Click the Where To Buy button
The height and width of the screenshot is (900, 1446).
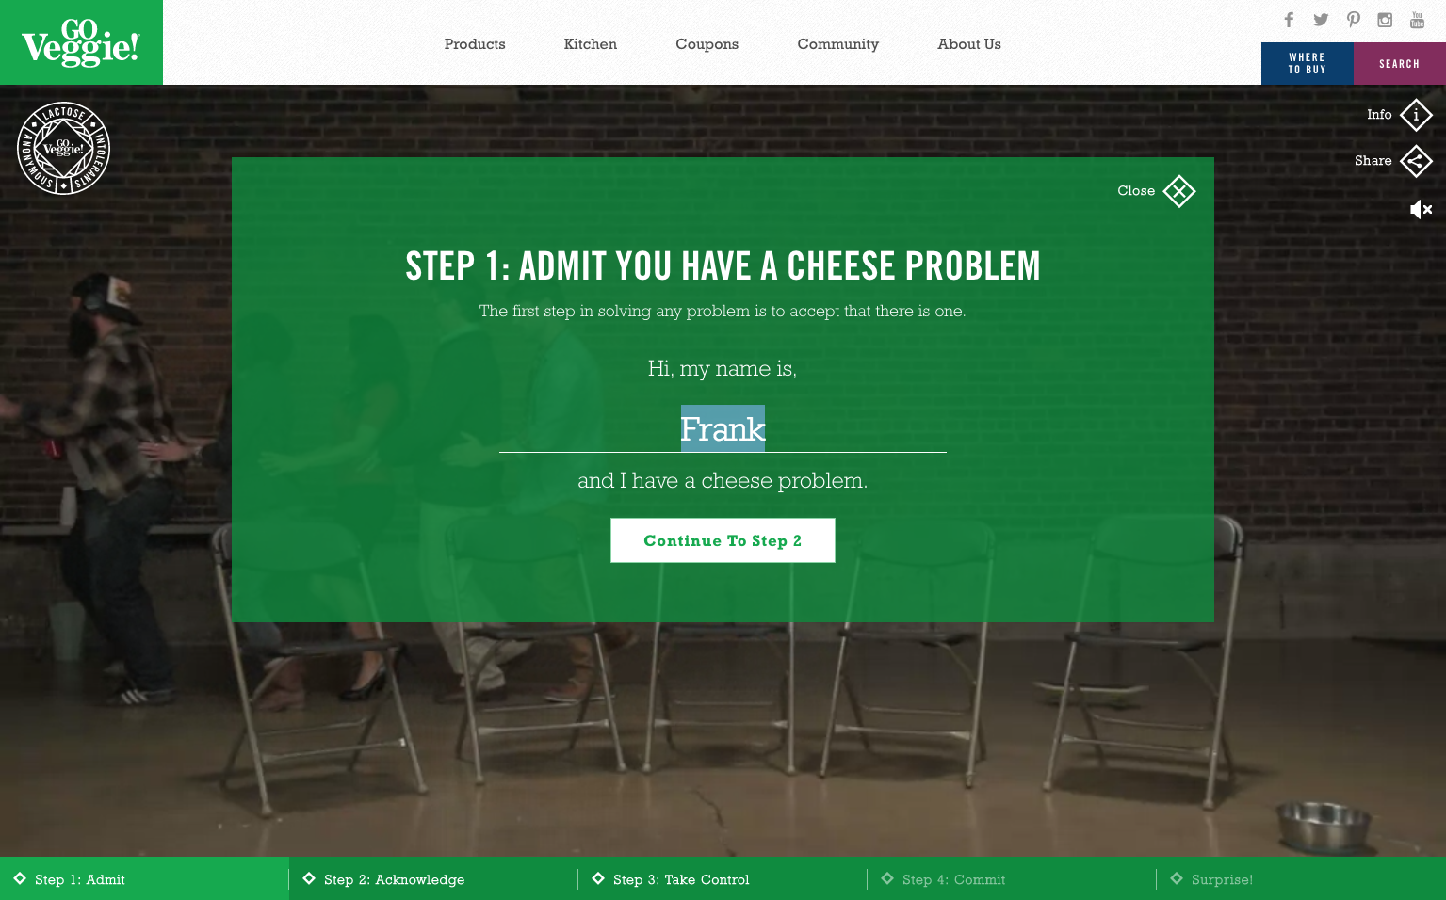pyautogui.click(x=1308, y=64)
